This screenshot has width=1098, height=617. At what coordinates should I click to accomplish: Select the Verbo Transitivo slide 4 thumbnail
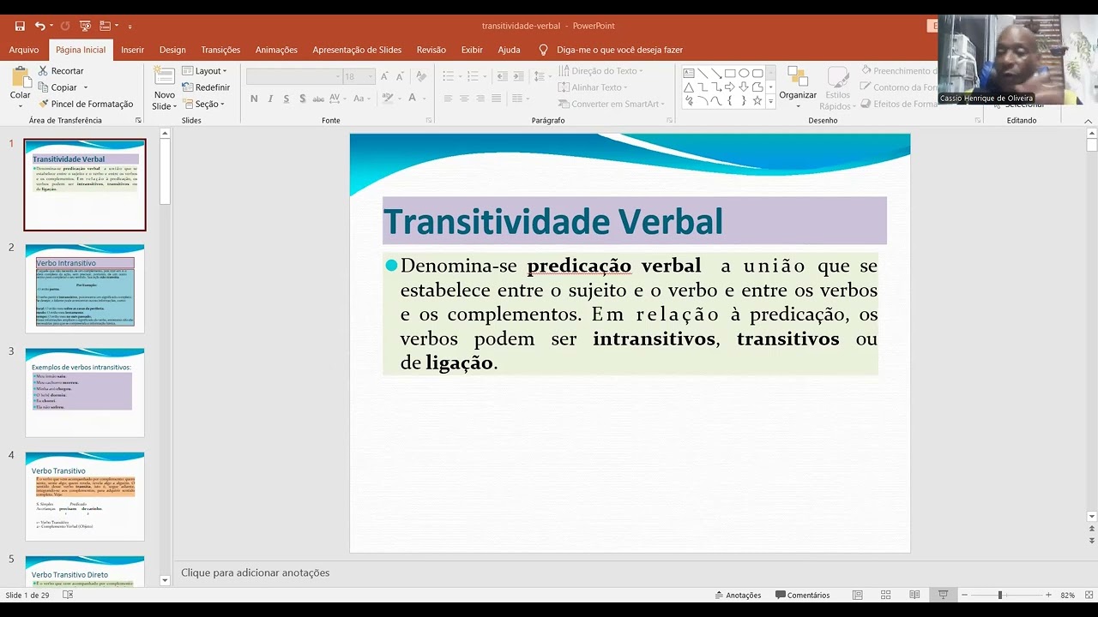tap(85, 496)
